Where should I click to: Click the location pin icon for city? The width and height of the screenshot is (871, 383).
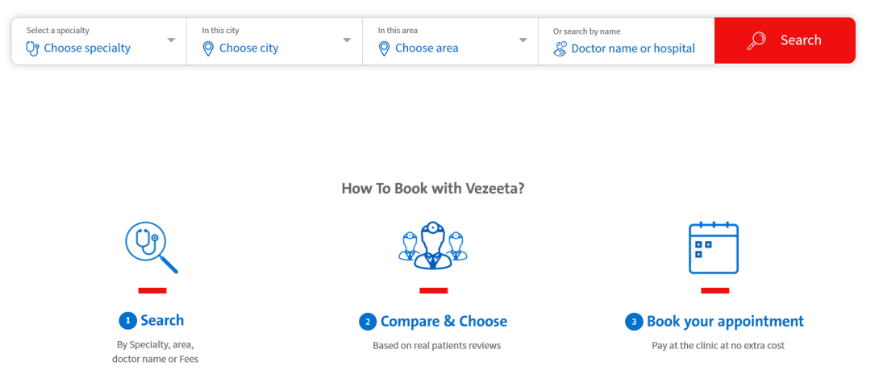tap(208, 48)
